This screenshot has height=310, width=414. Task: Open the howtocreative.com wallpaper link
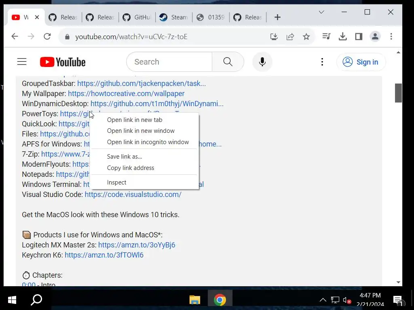pyautogui.click(x=126, y=94)
